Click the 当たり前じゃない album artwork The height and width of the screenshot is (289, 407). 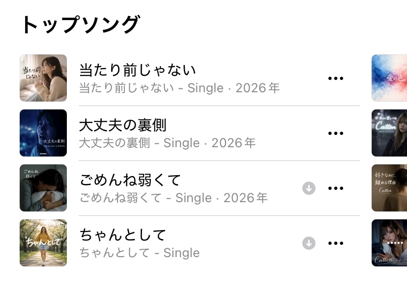point(43,78)
